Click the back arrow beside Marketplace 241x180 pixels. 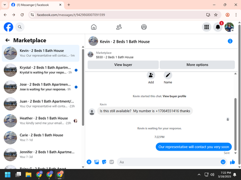click(x=8, y=40)
